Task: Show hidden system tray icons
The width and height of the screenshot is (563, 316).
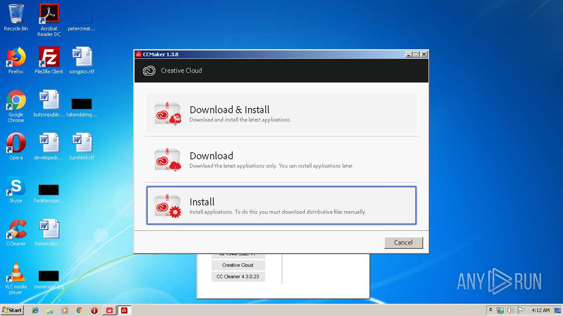Action: 490,310
